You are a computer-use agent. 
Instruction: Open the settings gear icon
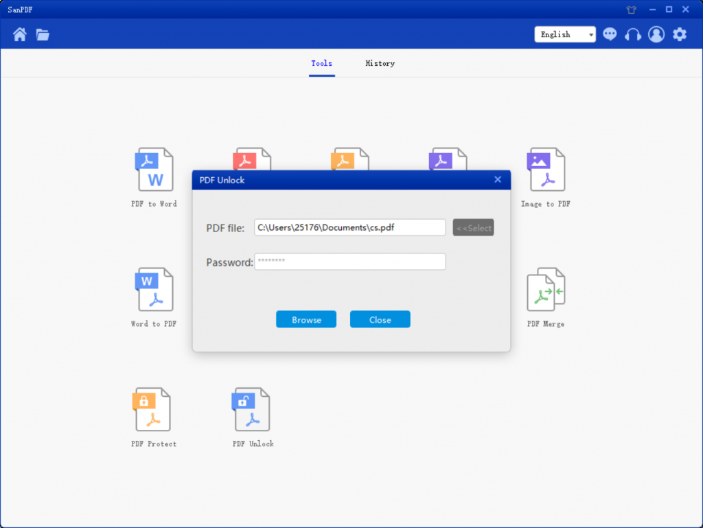click(x=679, y=34)
